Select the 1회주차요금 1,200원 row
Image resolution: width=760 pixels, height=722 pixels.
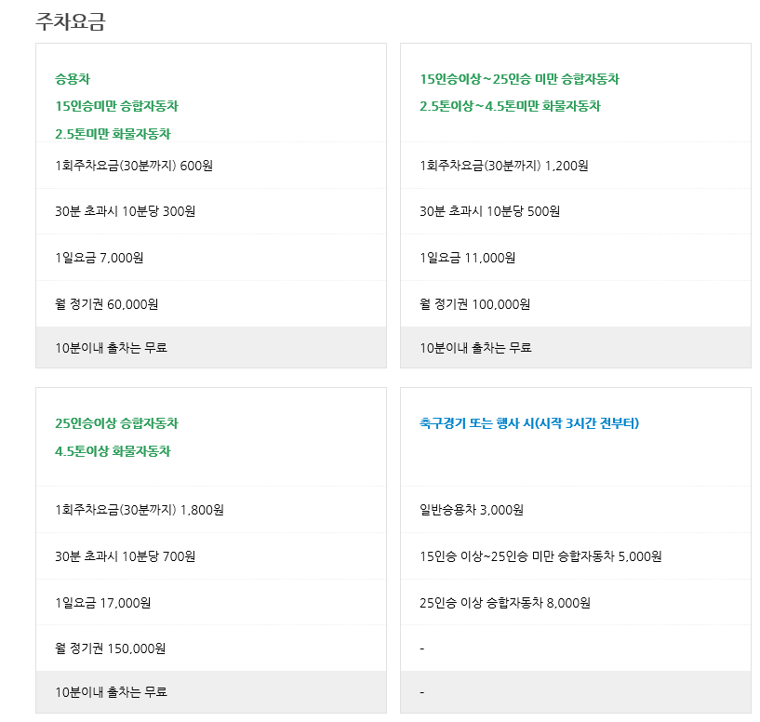coord(504,166)
